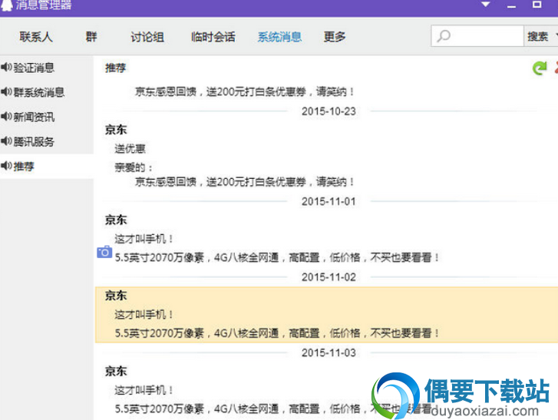The height and width of the screenshot is (420, 558).
Task: Open the 更多 menu
Action: point(334,37)
